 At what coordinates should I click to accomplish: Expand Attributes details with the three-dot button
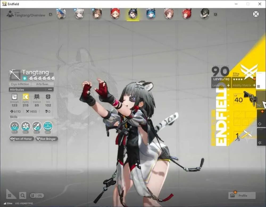point(50,89)
